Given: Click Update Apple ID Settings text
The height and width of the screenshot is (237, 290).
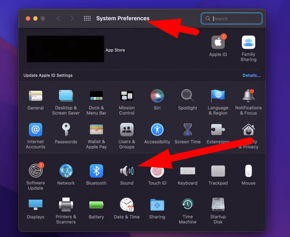Looking at the screenshot, I should [x=48, y=75].
